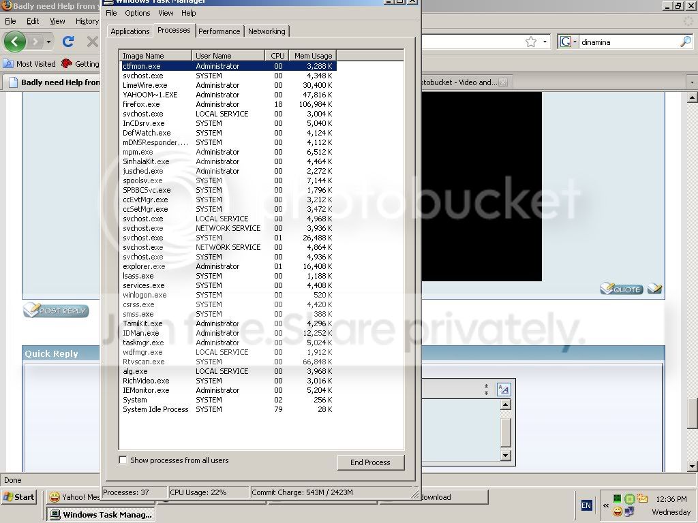698x523 pixels.
Task: Open bookmark star dropdown arrow
Action: pos(545,42)
